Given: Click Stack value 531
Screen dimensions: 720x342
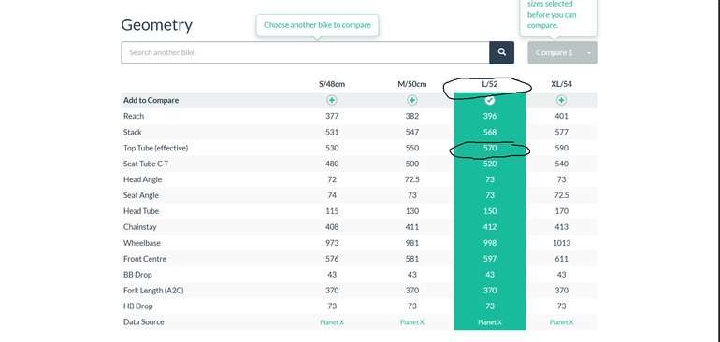Looking at the screenshot, I should 332,132.
